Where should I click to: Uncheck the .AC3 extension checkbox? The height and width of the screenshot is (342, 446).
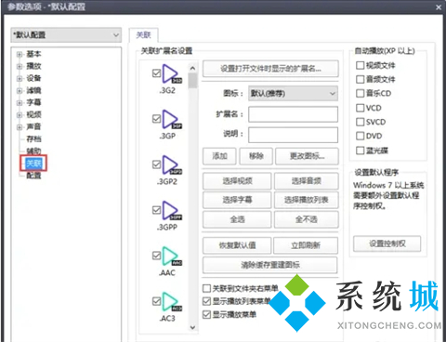(x=157, y=301)
